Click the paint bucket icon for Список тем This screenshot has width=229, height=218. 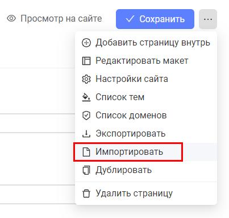coord(86,97)
